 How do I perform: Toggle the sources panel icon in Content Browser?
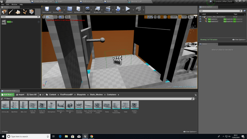tap(2, 99)
